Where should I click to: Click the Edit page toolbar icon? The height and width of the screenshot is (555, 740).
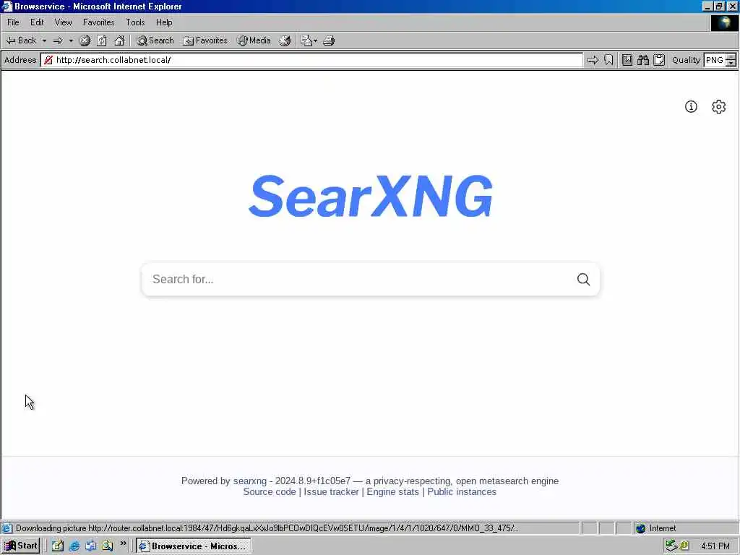coord(306,40)
